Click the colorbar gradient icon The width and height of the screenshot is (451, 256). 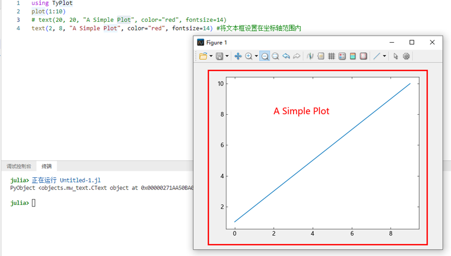click(352, 56)
